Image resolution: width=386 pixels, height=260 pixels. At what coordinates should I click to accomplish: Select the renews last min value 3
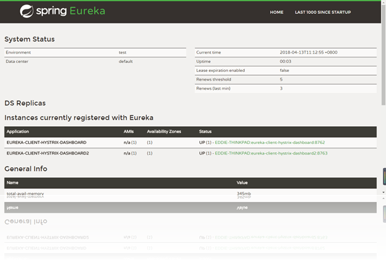[x=281, y=88]
